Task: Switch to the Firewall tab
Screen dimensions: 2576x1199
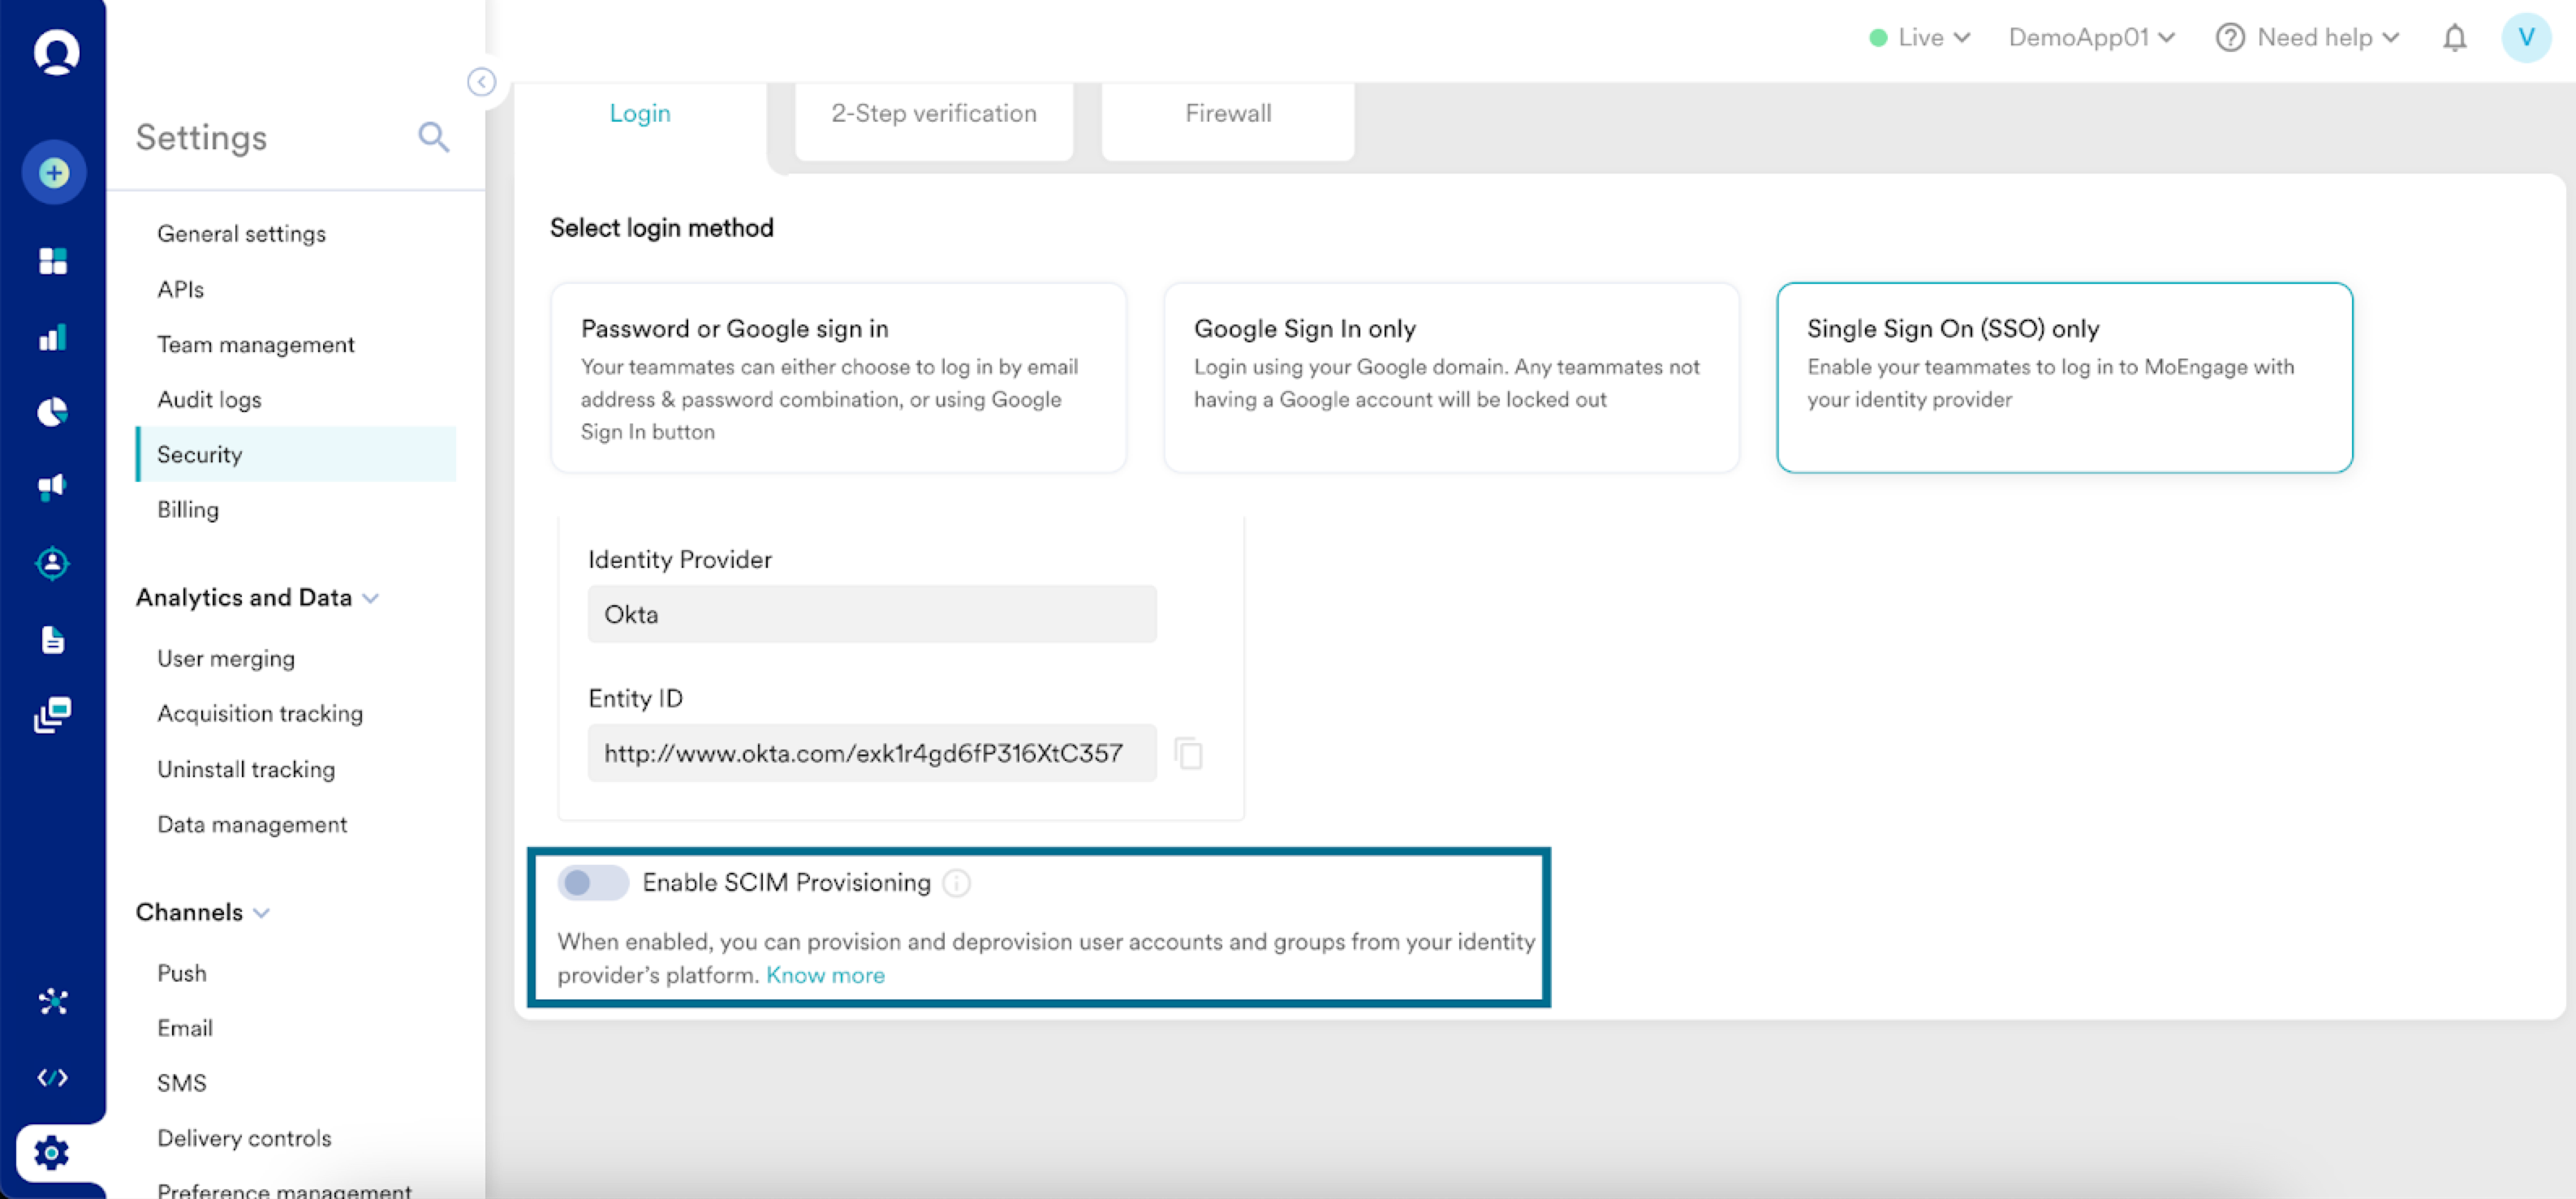Action: 1227,114
